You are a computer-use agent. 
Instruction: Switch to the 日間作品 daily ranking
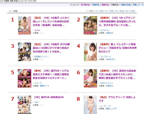tap(96, 5)
